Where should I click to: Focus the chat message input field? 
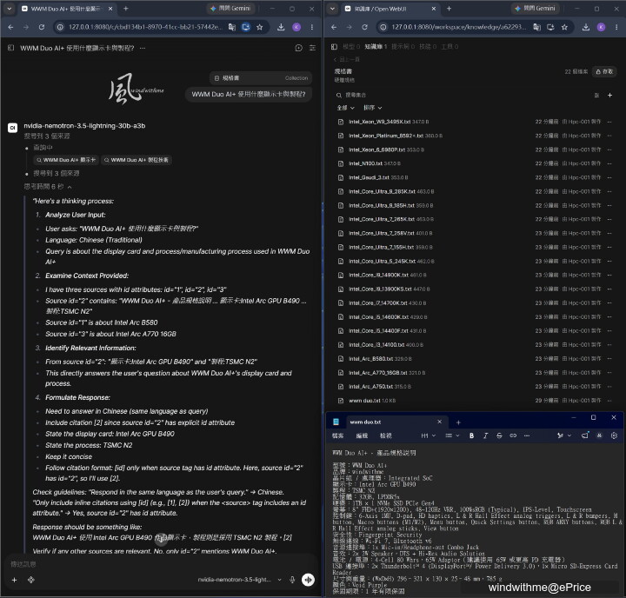point(160,564)
